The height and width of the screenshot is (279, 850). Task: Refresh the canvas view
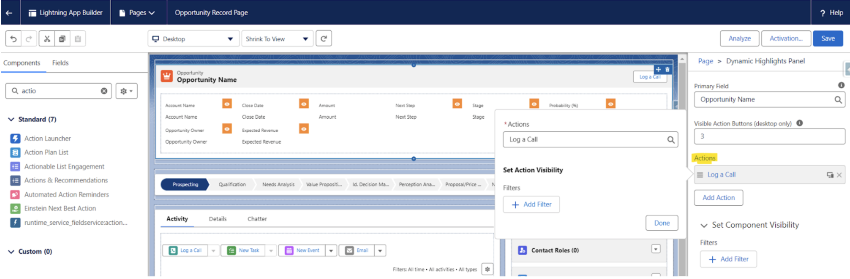click(324, 39)
